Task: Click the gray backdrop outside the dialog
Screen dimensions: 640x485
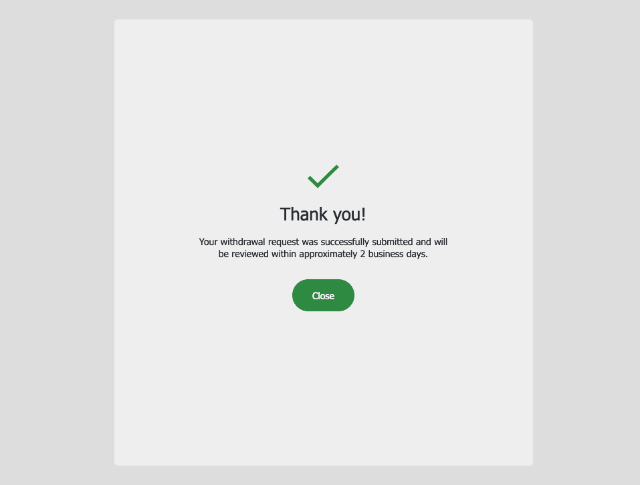Action: coord(57,245)
